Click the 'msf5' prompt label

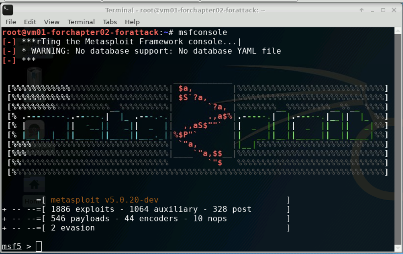(12, 246)
